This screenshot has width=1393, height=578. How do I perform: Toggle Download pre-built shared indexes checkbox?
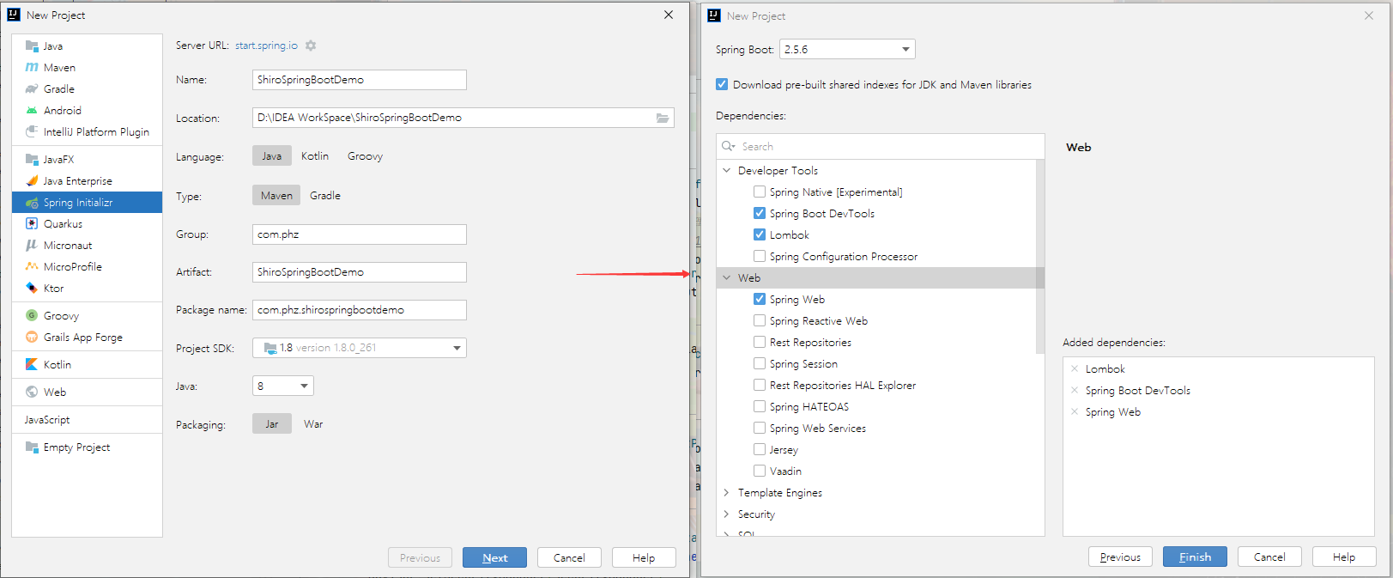[x=722, y=85]
